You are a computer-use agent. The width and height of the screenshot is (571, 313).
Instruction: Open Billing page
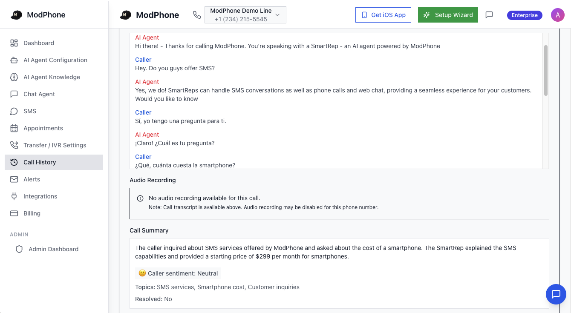click(x=54, y=213)
